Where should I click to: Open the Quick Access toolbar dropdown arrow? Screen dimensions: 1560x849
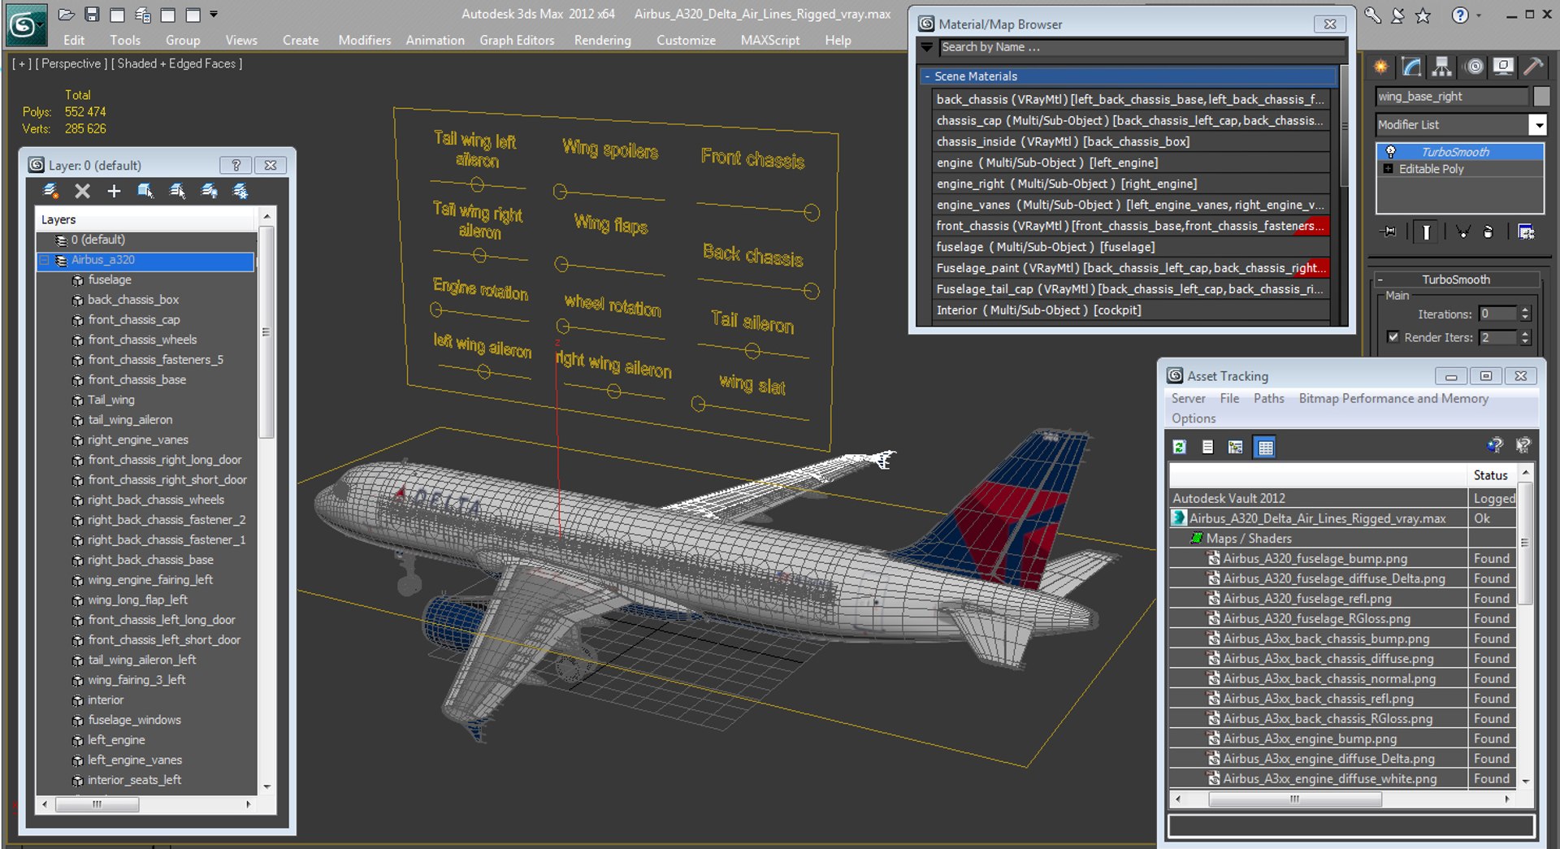point(214,14)
